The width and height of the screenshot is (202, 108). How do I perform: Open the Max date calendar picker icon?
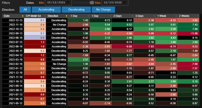click(125, 3)
